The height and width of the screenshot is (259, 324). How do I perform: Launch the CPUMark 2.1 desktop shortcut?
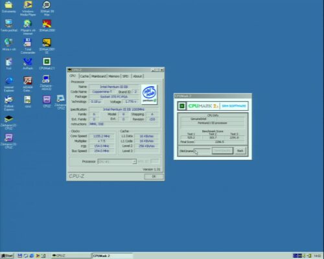[x=47, y=63]
